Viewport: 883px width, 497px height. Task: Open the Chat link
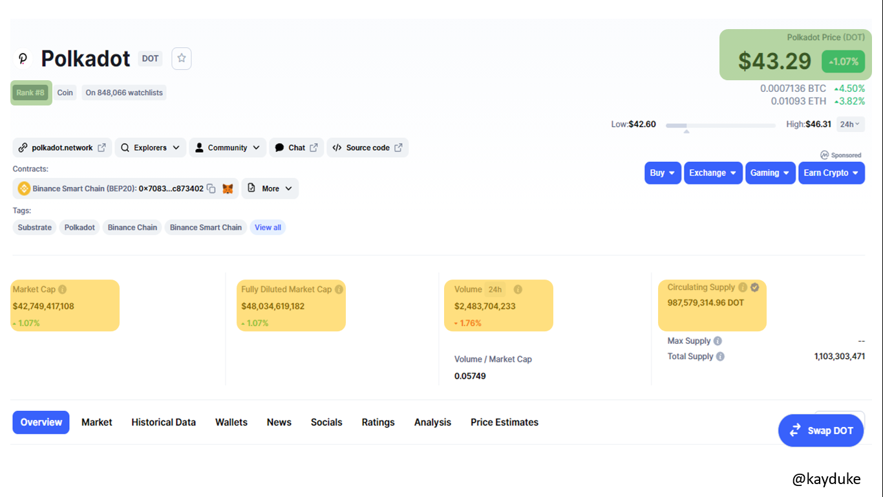[296, 148]
